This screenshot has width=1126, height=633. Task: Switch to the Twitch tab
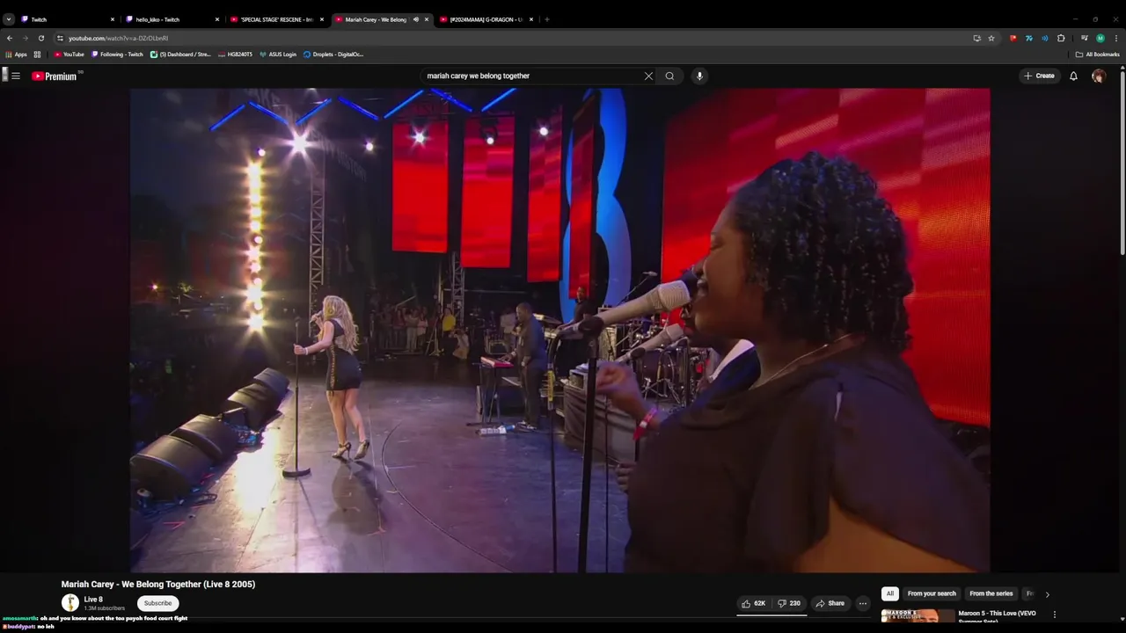[68, 19]
